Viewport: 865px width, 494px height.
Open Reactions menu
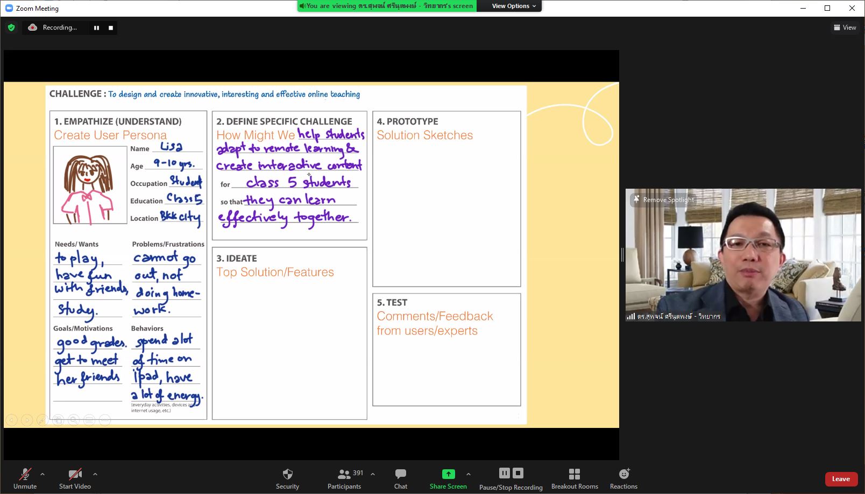[623, 478]
